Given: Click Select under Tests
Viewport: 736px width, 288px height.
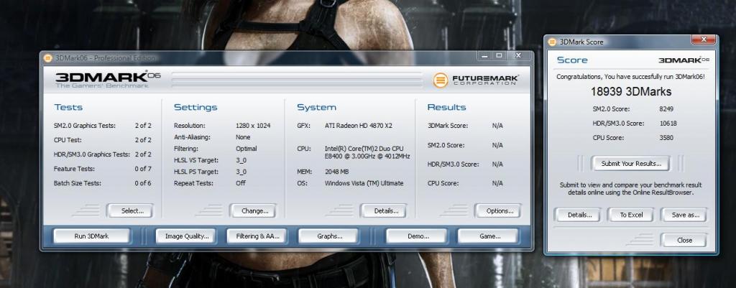Looking at the screenshot, I should click(131, 210).
